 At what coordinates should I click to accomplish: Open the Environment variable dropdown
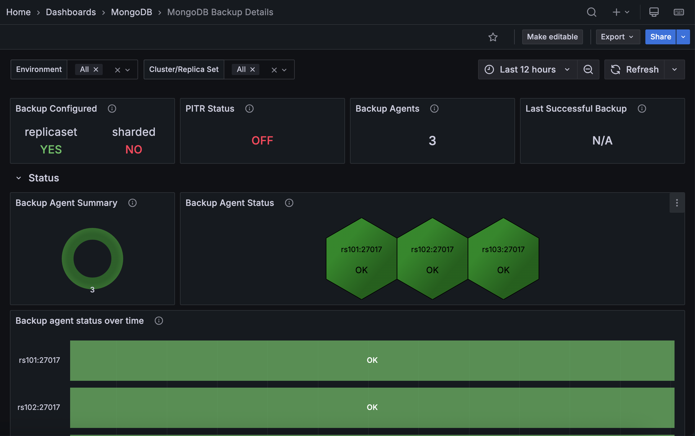pyautogui.click(x=127, y=69)
